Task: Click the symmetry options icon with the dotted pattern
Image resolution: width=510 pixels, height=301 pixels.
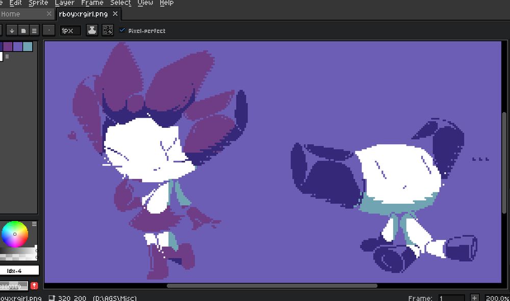Action: coord(108,30)
